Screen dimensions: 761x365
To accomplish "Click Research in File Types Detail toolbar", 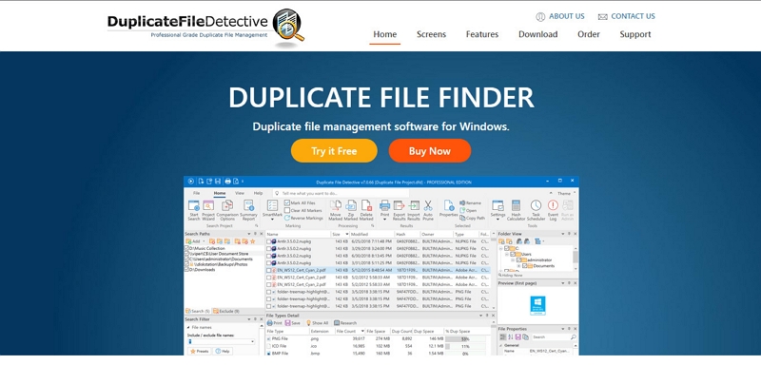I will [345, 323].
